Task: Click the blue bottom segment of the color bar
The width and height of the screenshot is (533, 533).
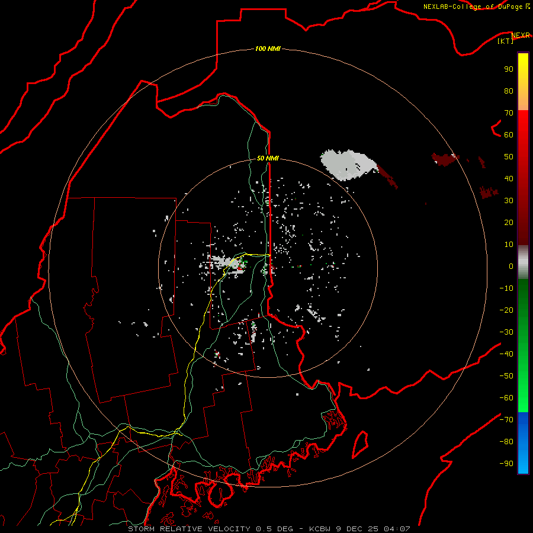Action: (x=523, y=443)
